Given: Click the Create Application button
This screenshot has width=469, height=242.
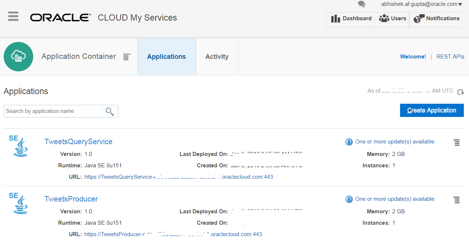Looking at the screenshot, I should (431, 110).
